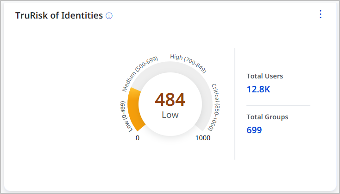
Task: Click the High (700-849) gauge label
Action: 188,64
